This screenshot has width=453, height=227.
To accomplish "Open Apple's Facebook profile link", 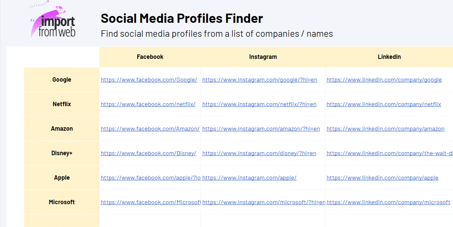I will click(x=151, y=178).
